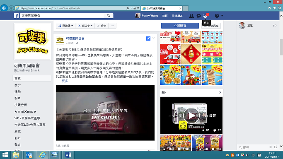Click the 立即購買 shop now button
The image size is (283, 159).
coord(180,26)
